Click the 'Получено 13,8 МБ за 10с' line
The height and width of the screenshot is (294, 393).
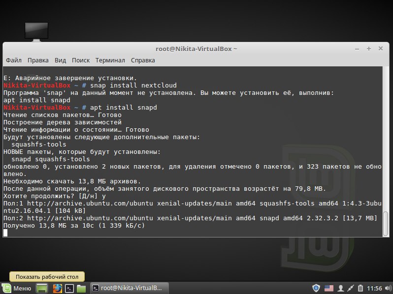(74, 226)
